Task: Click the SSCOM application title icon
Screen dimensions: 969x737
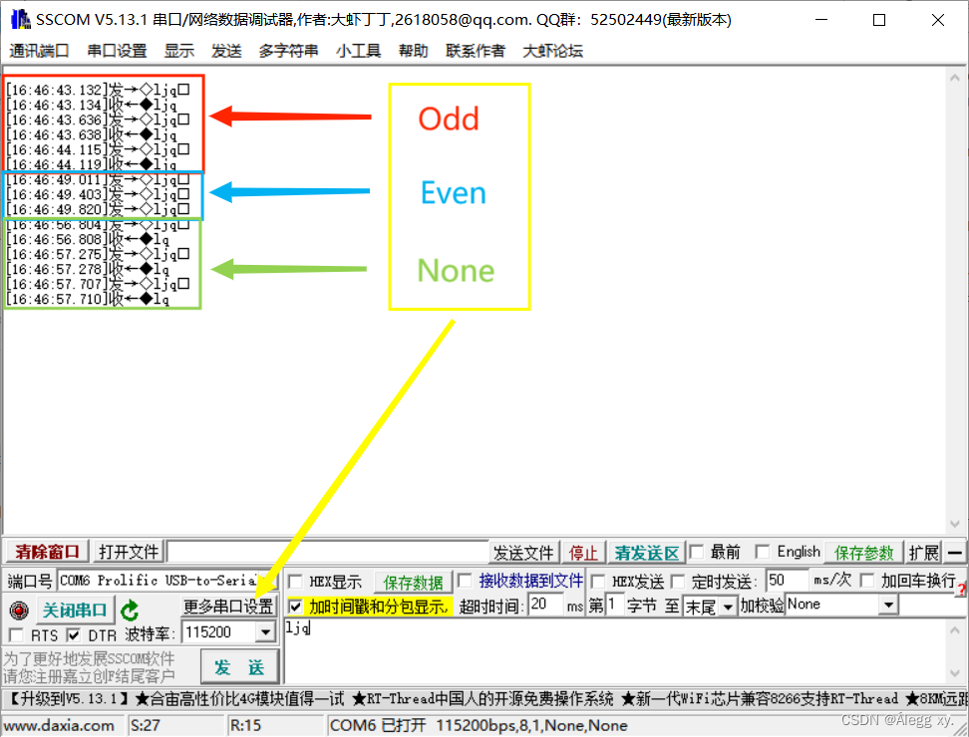Action: coord(20,20)
